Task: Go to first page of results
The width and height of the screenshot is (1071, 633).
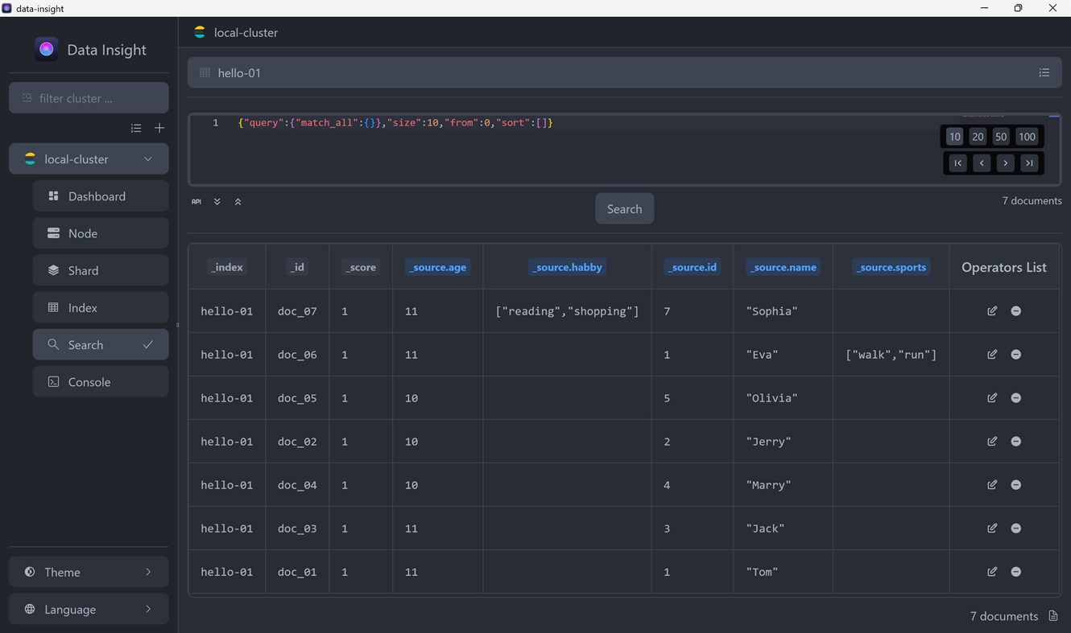Action: [957, 162]
